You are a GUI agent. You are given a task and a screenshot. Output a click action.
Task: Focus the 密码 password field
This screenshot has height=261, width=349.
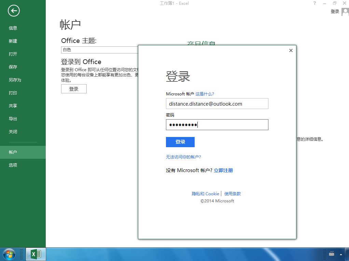click(x=217, y=125)
